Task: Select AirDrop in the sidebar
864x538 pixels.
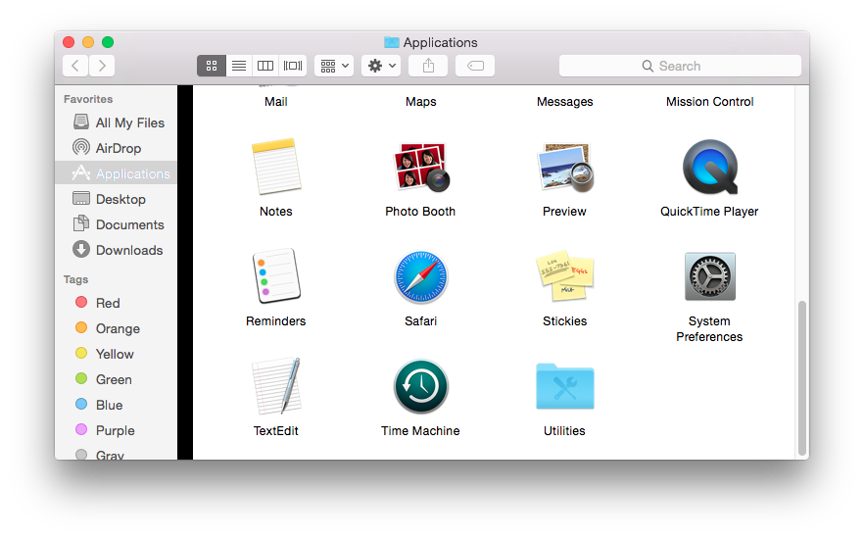Action: point(117,148)
